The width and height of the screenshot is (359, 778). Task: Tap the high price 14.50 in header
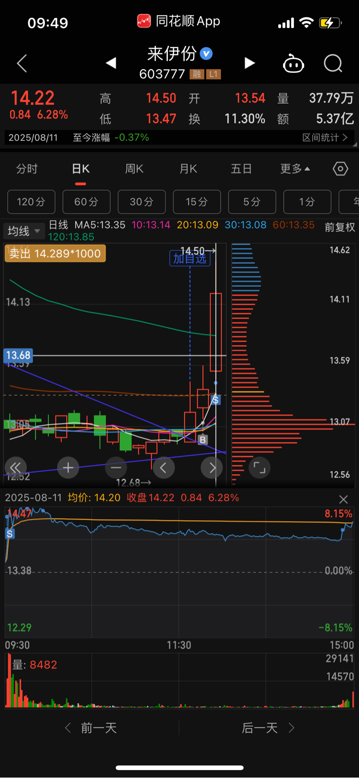161,98
